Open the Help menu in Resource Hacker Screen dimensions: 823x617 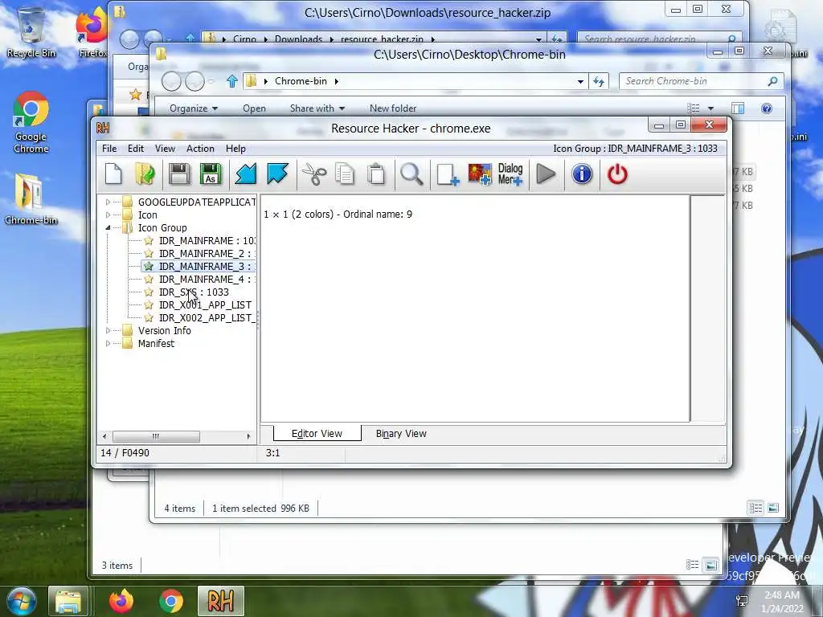pyautogui.click(x=235, y=149)
